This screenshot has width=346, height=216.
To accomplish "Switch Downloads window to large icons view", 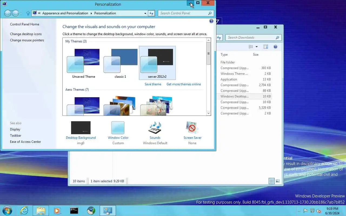I will click(x=278, y=181).
